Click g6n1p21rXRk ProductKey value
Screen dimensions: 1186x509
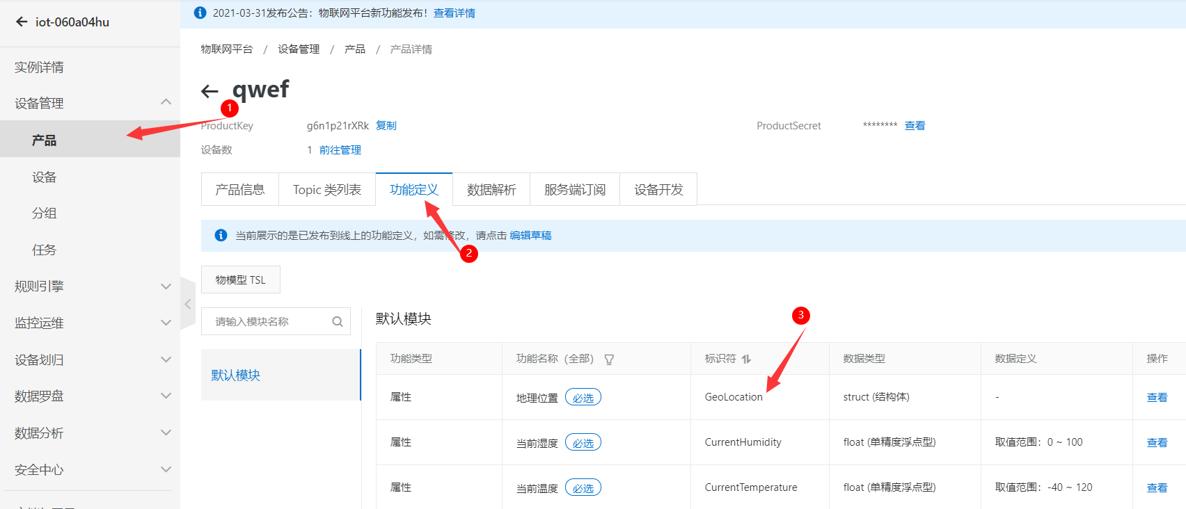tap(338, 125)
